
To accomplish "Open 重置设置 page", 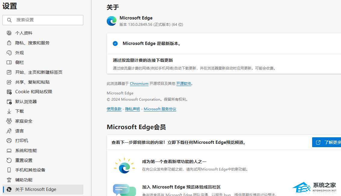I will point(43,160).
